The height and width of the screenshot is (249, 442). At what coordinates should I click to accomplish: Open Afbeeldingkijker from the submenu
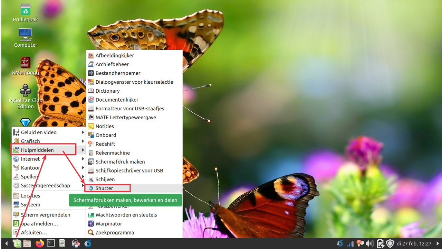point(134,55)
